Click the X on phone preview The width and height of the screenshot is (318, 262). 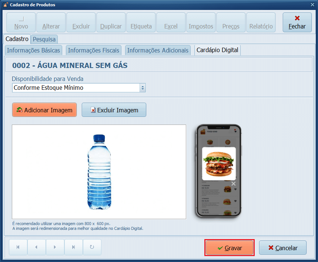pyautogui.click(x=234, y=184)
